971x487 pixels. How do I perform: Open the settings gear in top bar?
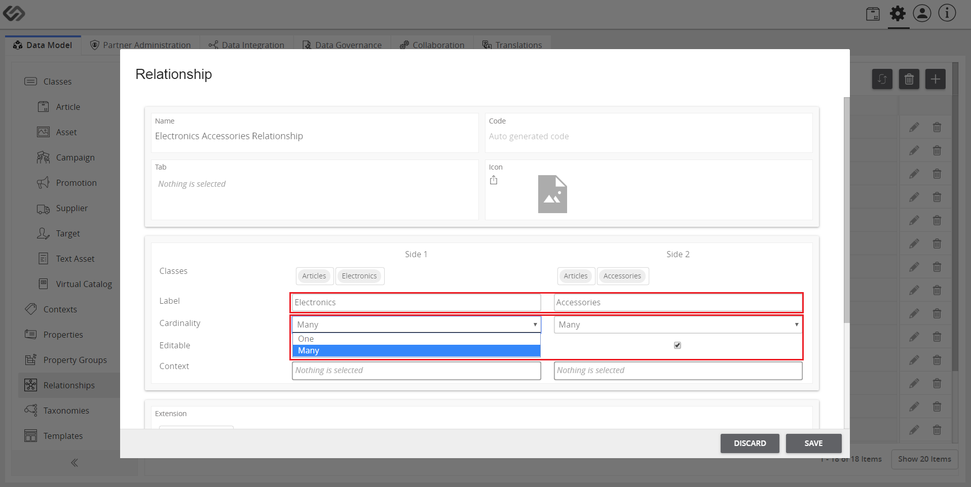pyautogui.click(x=898, y=13)
